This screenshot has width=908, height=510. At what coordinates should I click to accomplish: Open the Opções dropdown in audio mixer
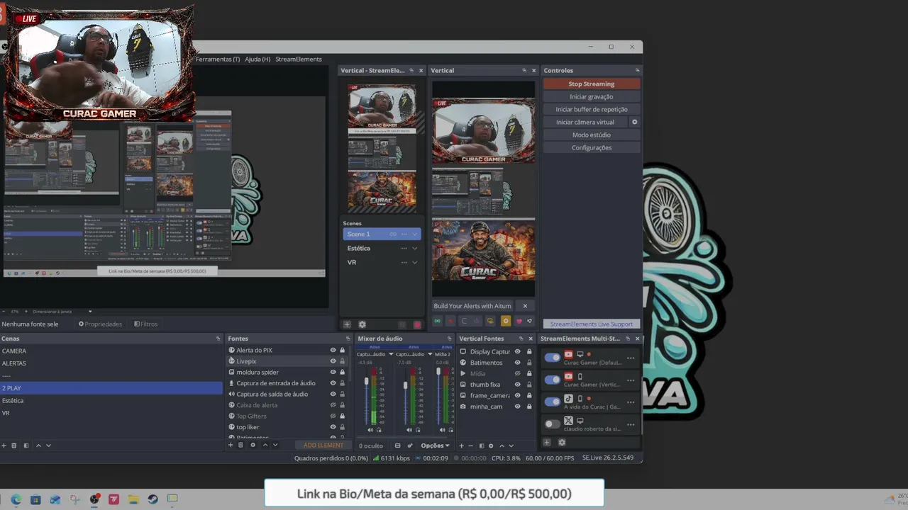pos(435,446)
